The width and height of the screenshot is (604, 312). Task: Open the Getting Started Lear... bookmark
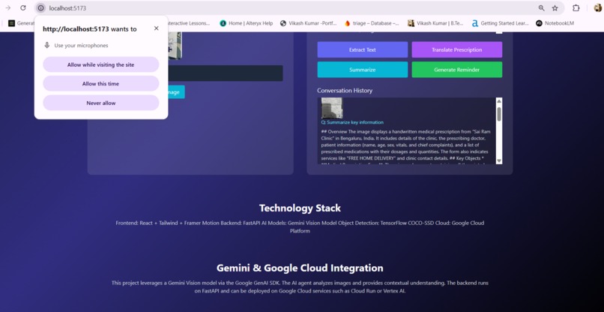(x=501, y=23)
